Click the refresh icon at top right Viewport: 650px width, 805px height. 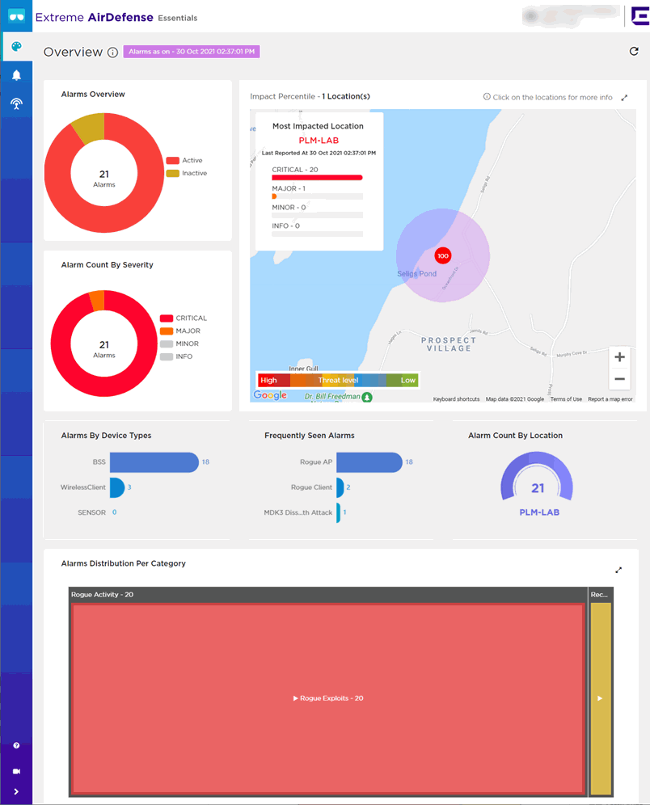pos(634,52)
